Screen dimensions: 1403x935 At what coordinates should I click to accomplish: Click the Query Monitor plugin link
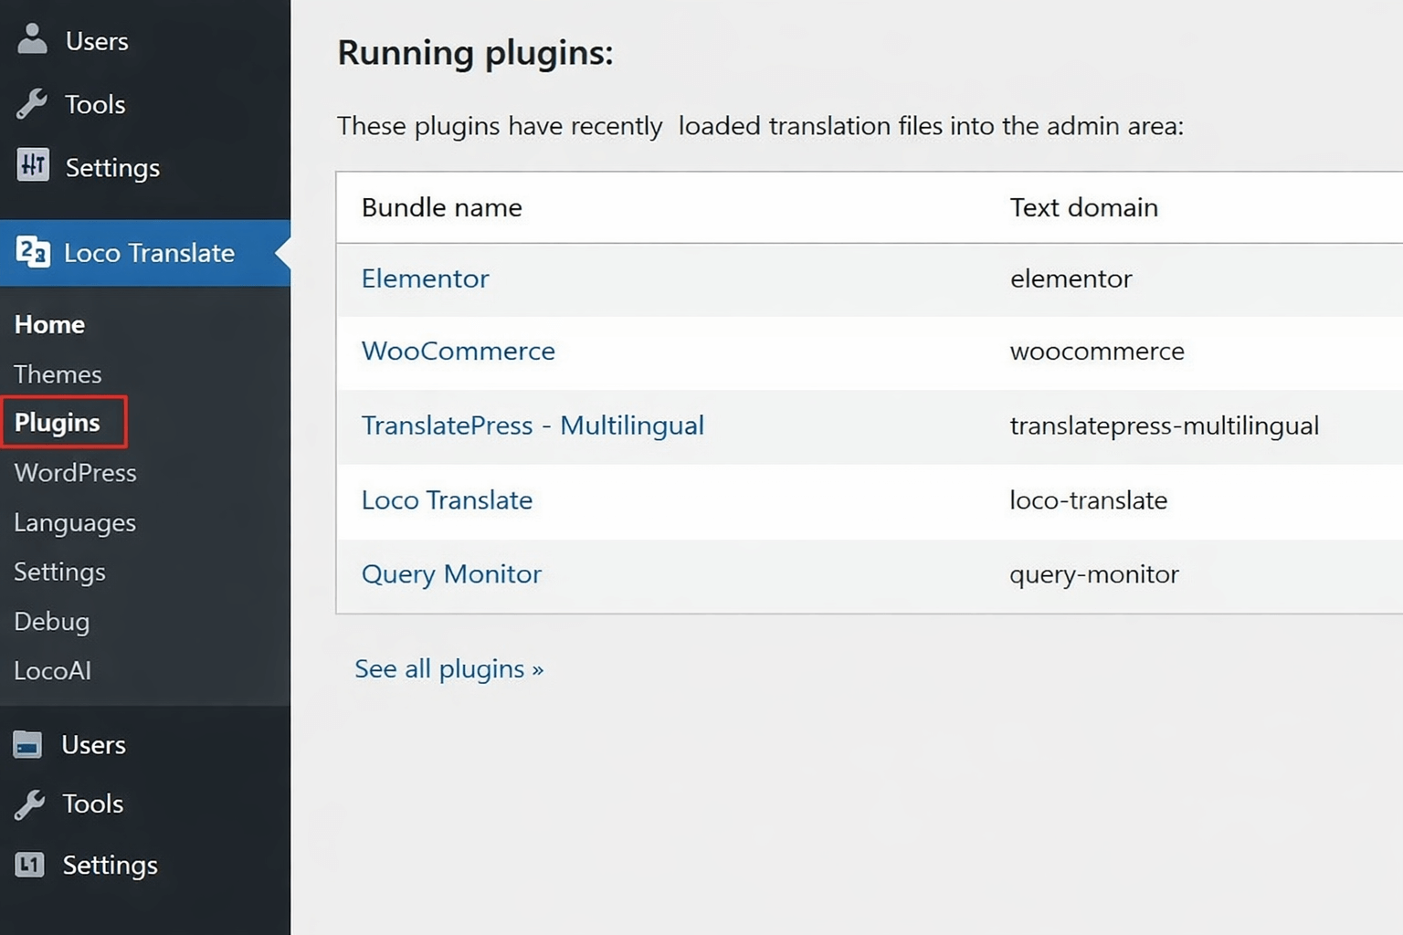(451, 574)
